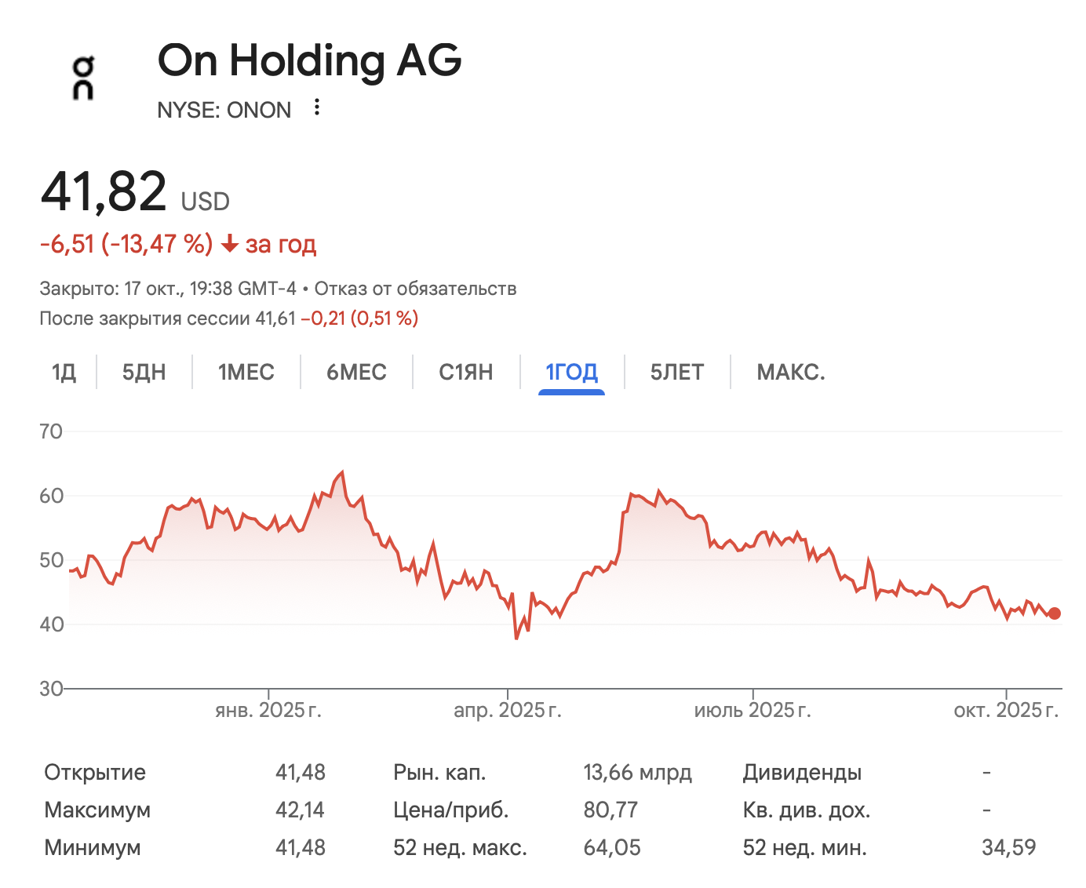Click the янв. 2025 г. axis marker

(268, 710)
